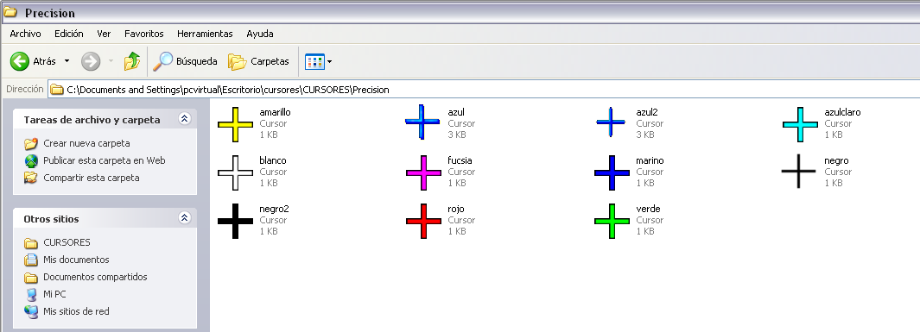Open Mi PC link
Screen dimensions: 920x332
[54, 294]
